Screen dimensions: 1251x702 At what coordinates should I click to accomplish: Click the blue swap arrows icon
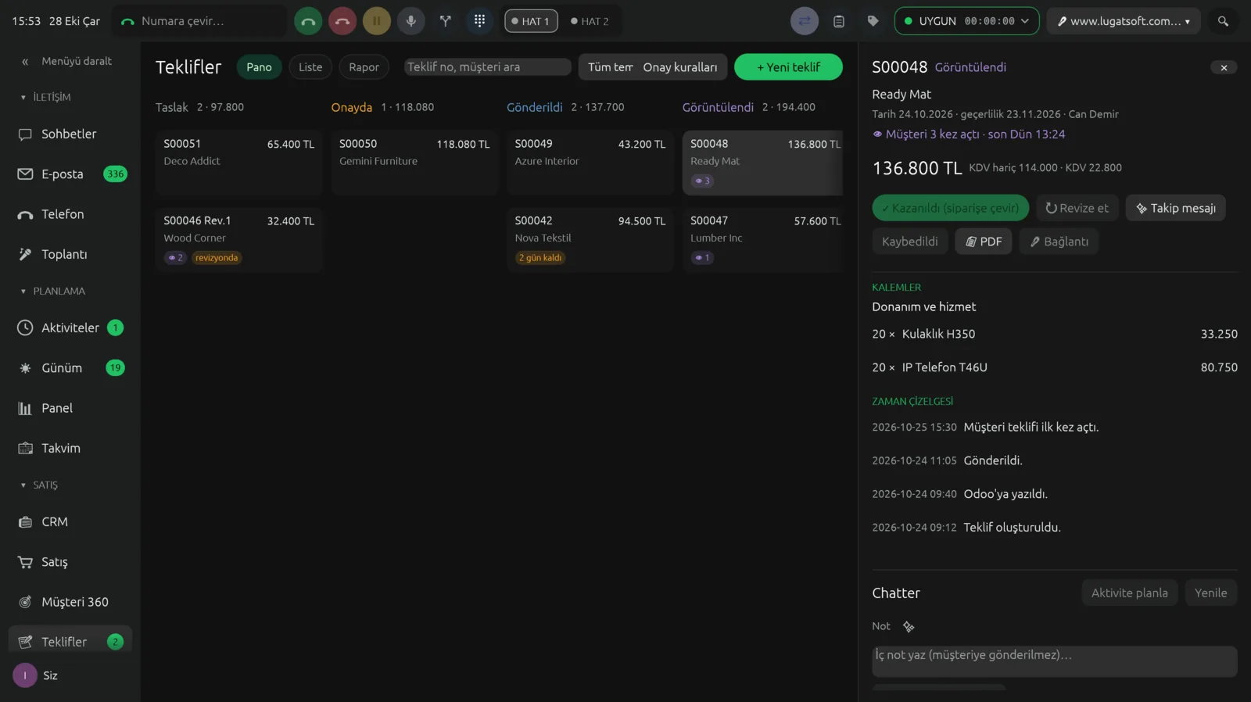[805, 21]
